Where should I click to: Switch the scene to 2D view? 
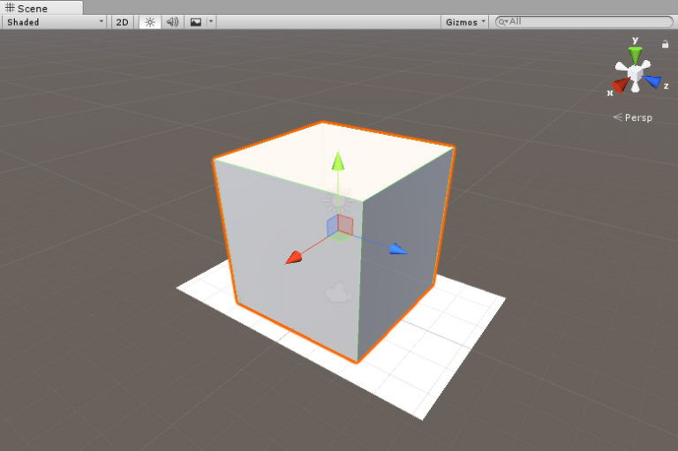123,22
